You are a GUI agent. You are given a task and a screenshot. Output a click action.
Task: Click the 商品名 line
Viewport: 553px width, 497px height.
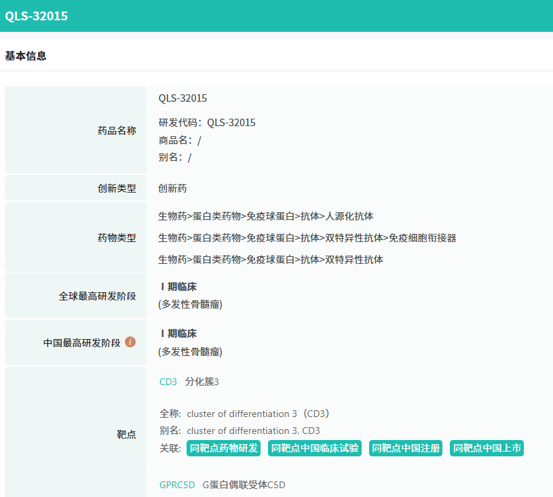pos(180,140)
